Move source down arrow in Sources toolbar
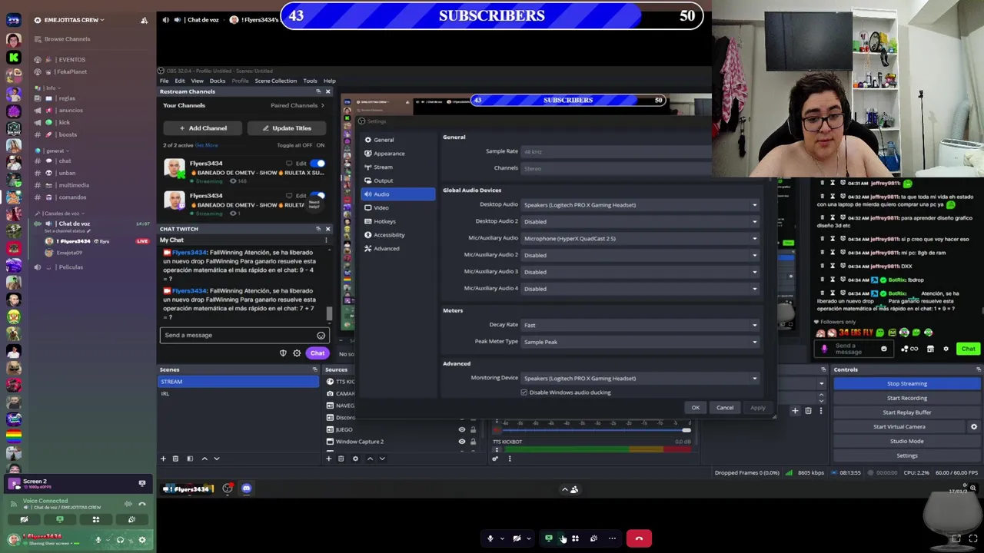This screenshot has height=553, width=984. coord(382,459)
